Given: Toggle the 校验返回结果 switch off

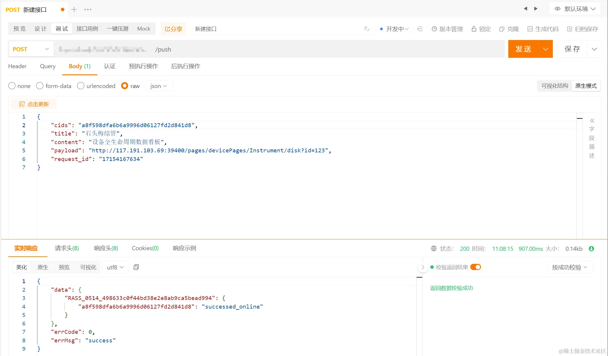Looking at the screenshot, I should click(x=476, y=267).
